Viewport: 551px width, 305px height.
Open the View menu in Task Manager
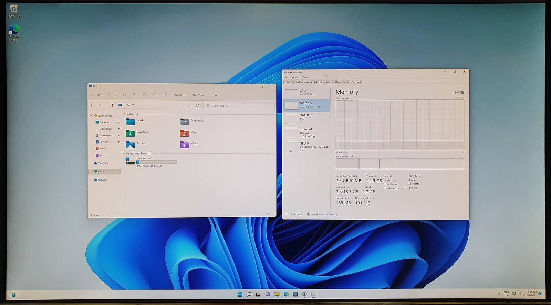305,77
